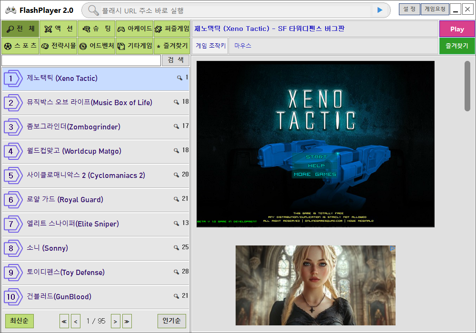This screenshot has width=476, height=333.
Task: Click the pink Play button
Action: click(457, 29)
